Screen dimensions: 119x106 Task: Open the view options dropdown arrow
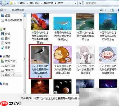coord(106,10)
